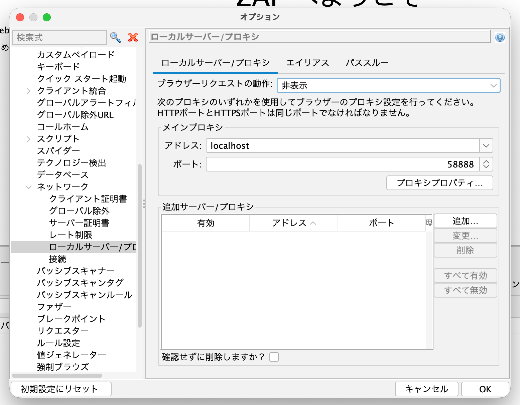
Task: Click the vertical scrollbar of the options tree
Action: click(140, 246)
